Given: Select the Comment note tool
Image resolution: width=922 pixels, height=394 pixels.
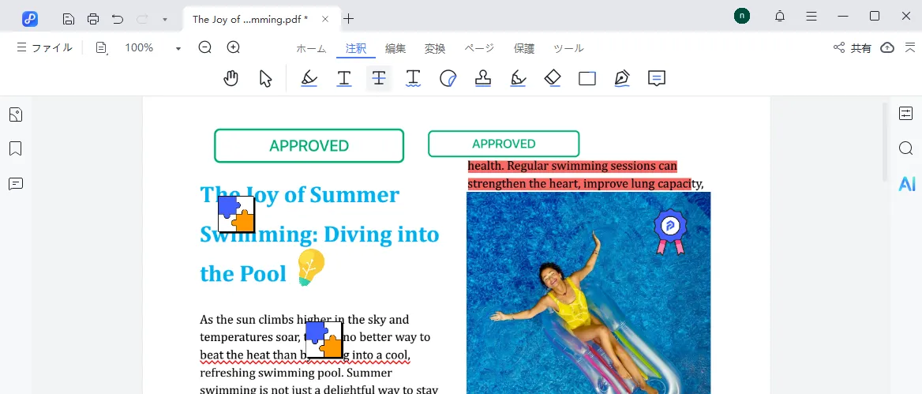Looking at the screenshot, I should point(657,78).
